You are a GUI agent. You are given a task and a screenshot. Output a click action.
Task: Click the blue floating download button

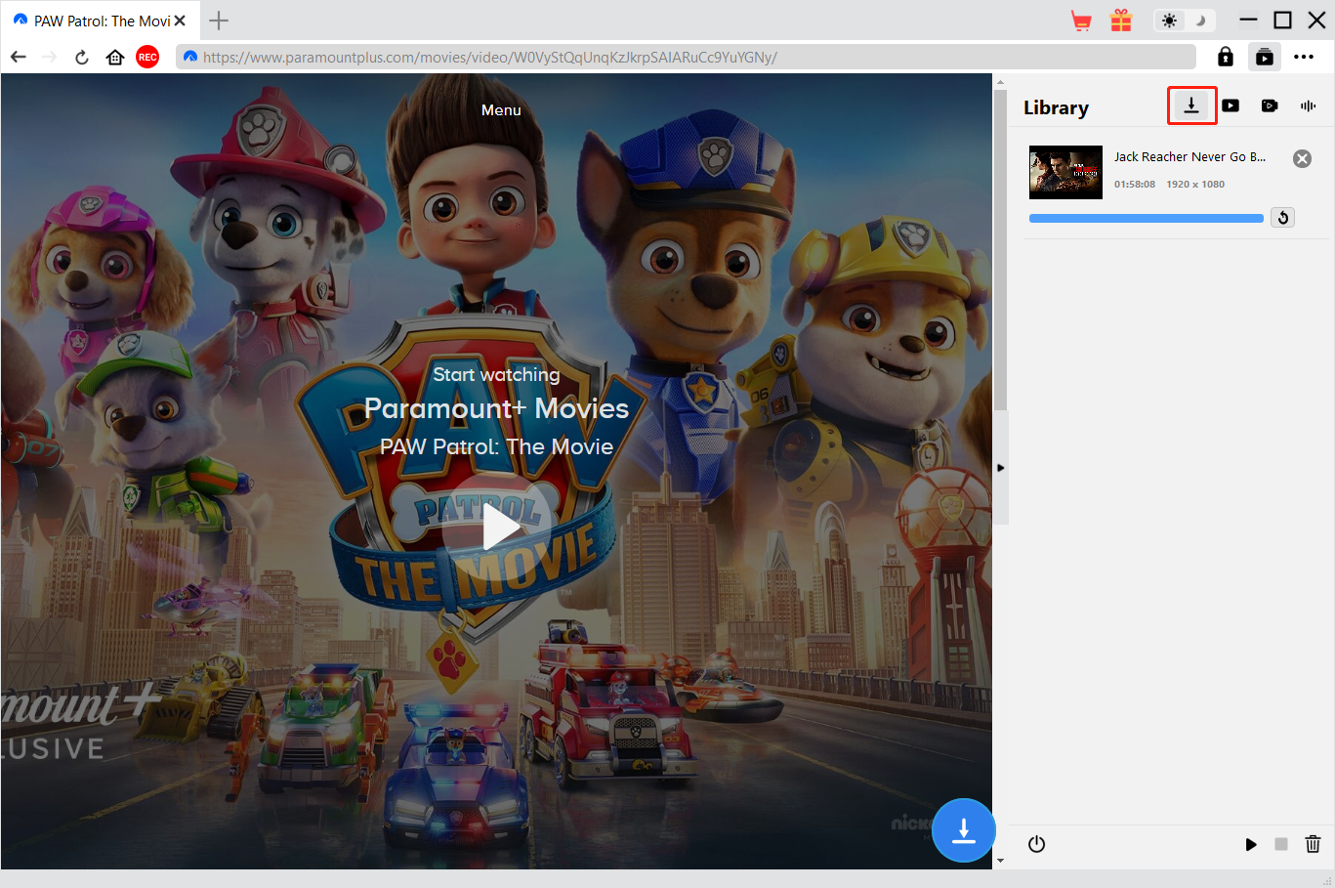tap(963, 830)
